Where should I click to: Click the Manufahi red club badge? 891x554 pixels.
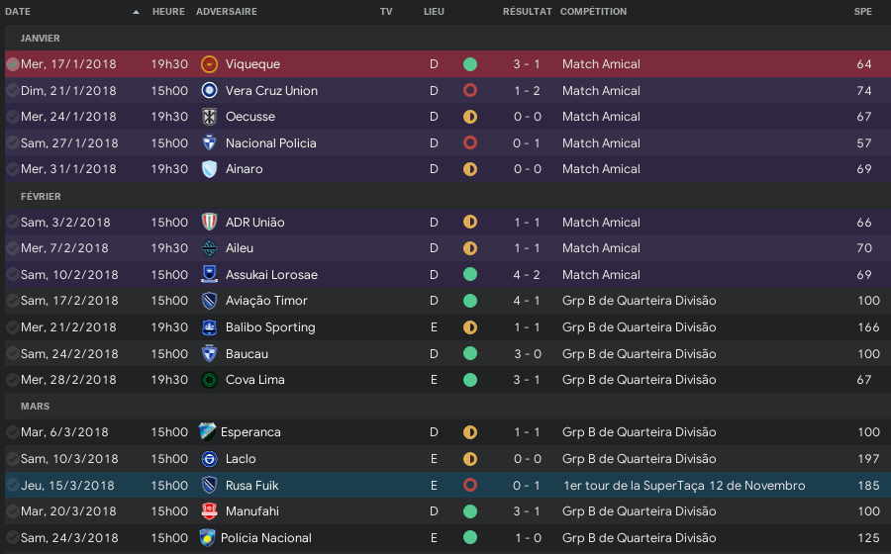[209, 511]
